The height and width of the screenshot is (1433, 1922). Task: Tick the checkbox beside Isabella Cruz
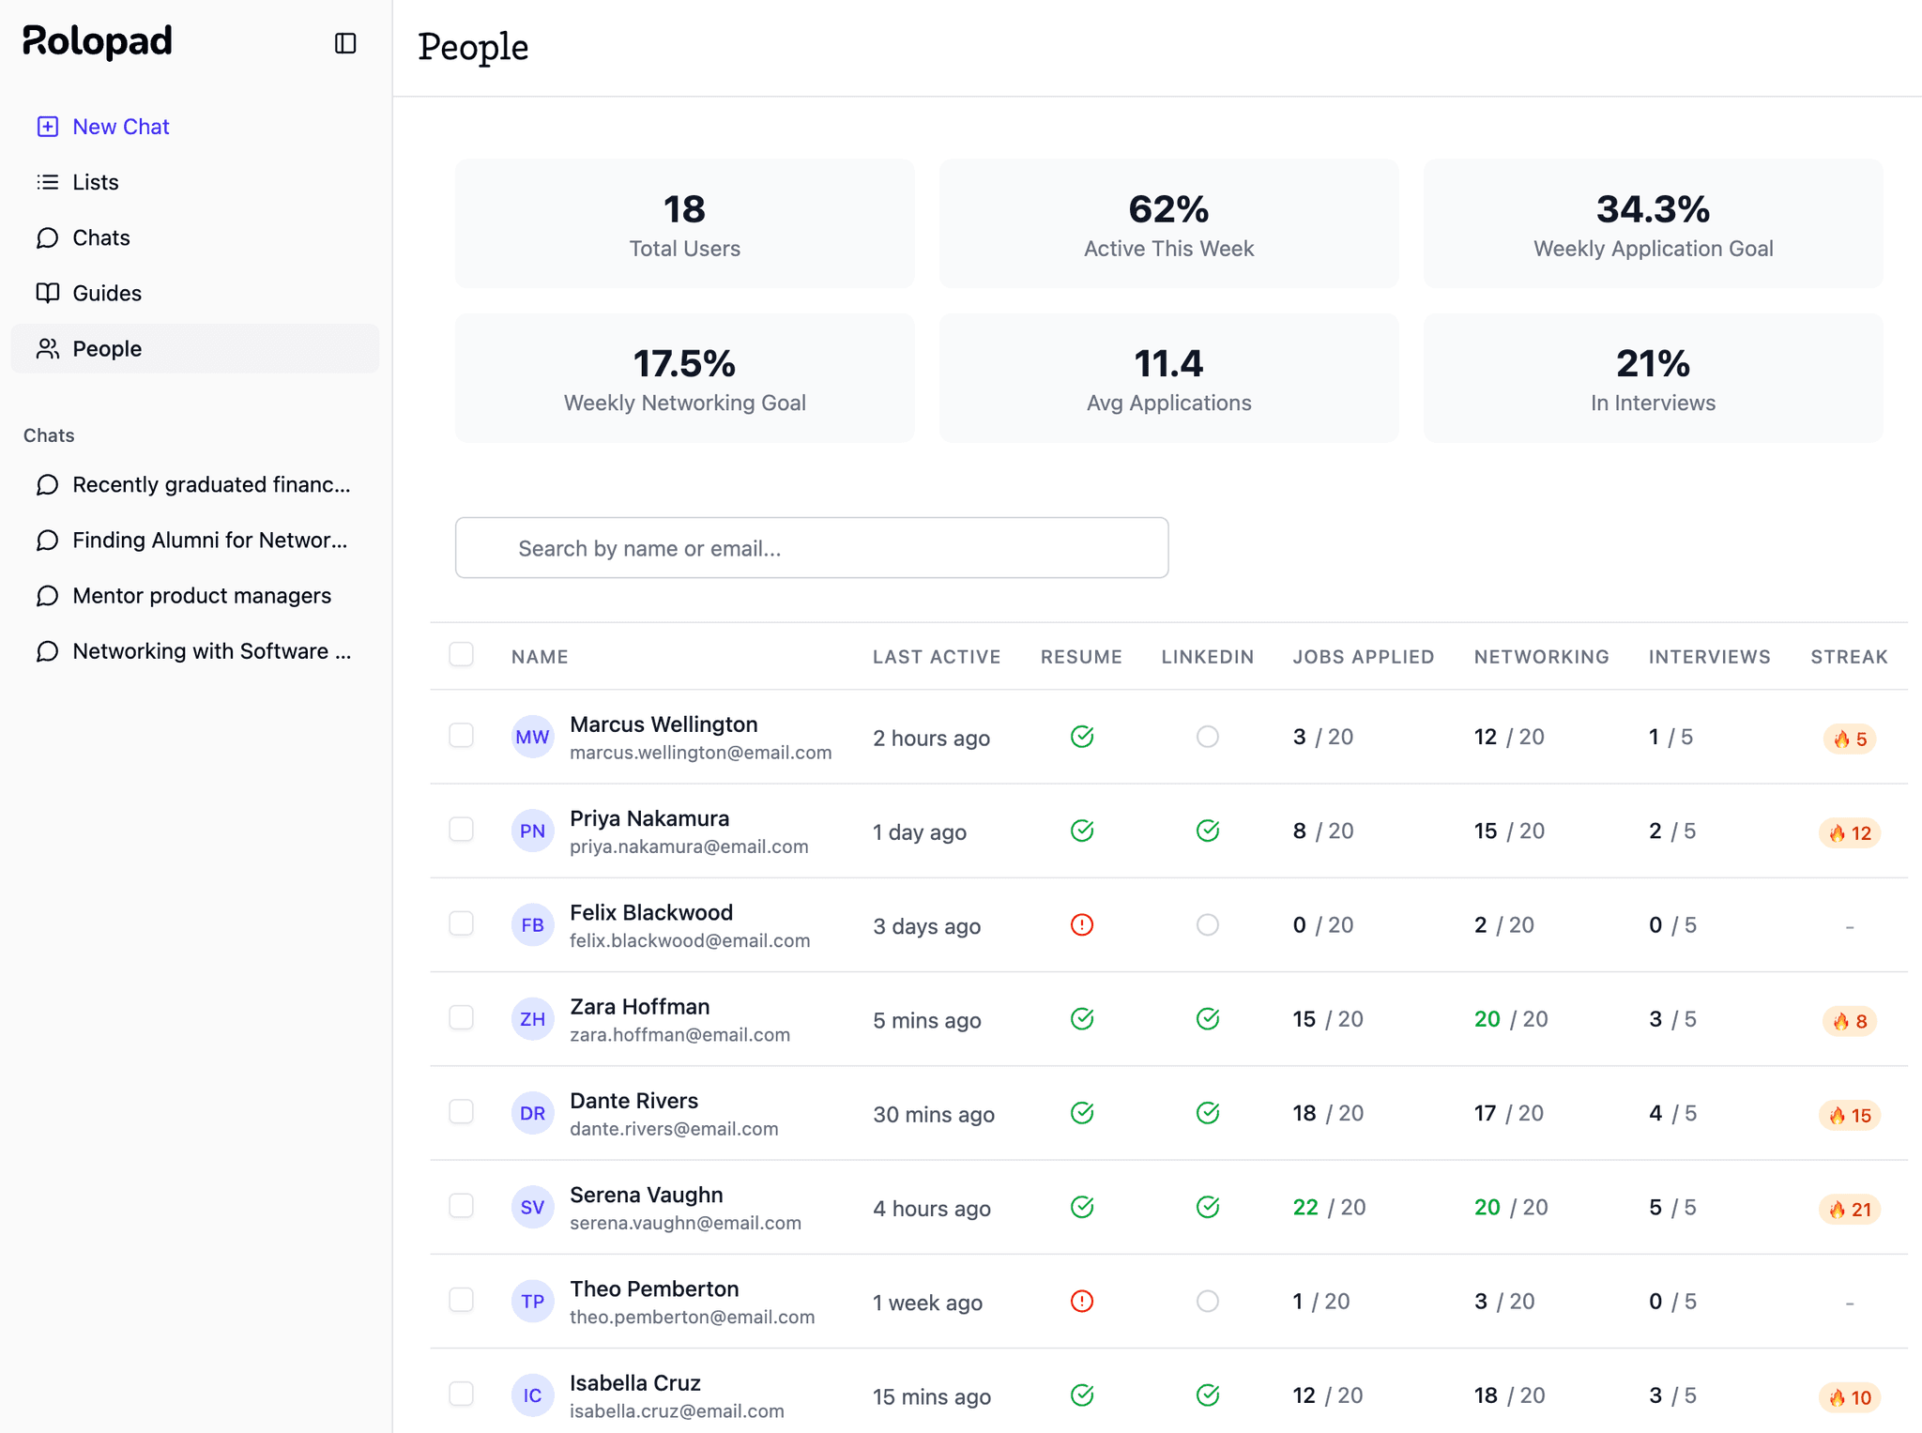point(461,1394)
